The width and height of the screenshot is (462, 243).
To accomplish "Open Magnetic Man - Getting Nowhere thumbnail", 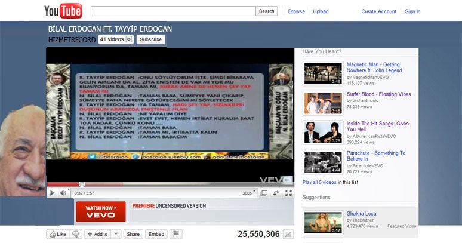I will tap(323, 73).
